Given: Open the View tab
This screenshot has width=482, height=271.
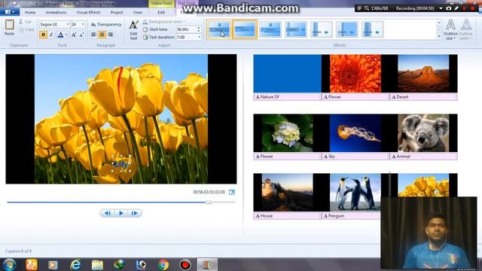Looking at the screenshot, I should 137,12.
